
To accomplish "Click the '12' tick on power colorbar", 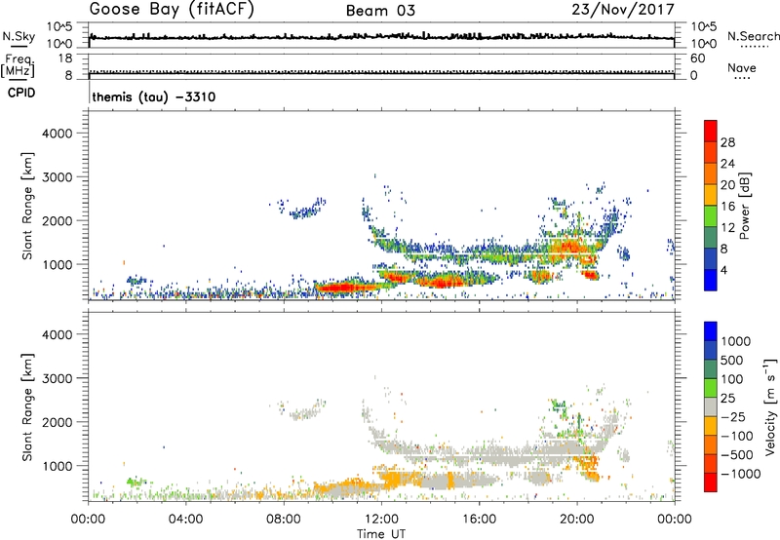I will 727,228.
